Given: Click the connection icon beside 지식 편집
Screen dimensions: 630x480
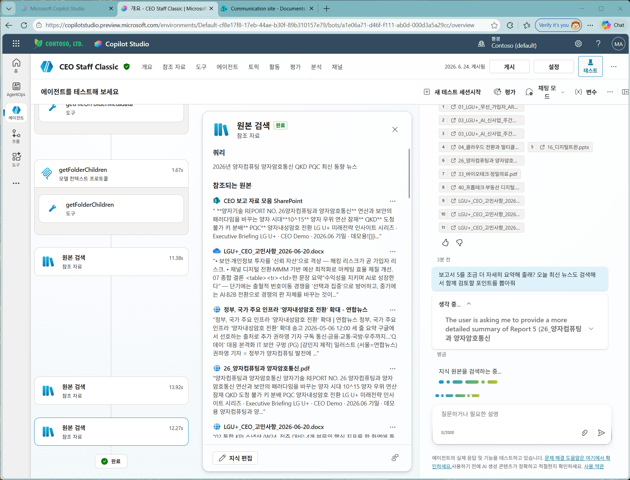Looking at the screenshot, I should coord(395,458).
